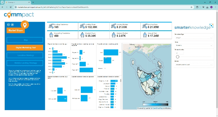
Task: Click the Lending Sum money icon
Action: [x=145, y=26]
